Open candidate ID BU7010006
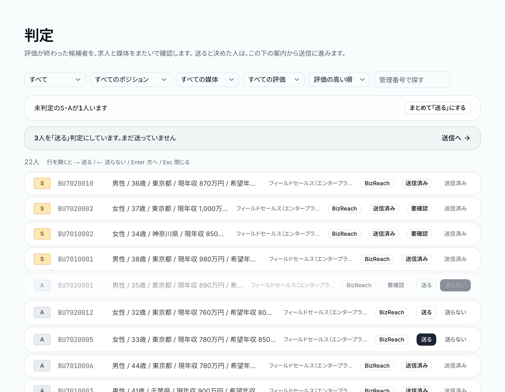The image size is (505, 392). coord(76,366)
